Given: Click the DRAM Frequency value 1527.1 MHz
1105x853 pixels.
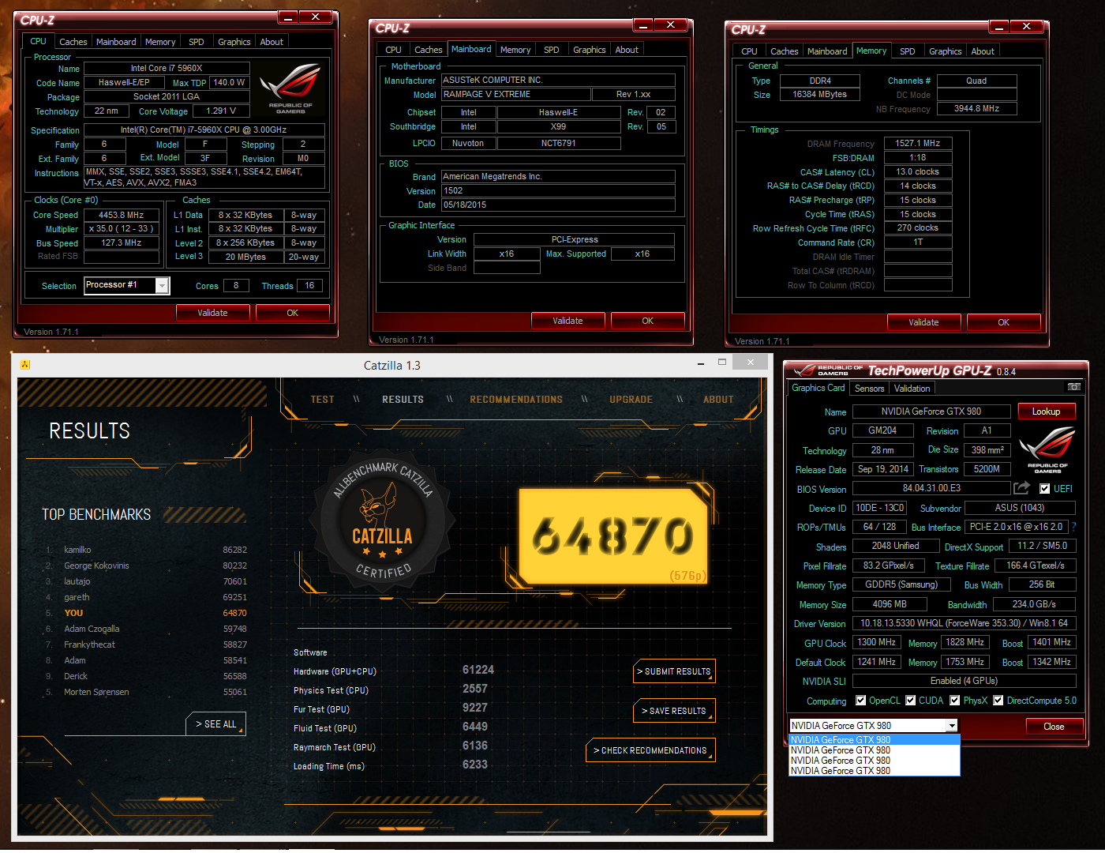Looking at the screenshot, I should click(x=918, y=143).
